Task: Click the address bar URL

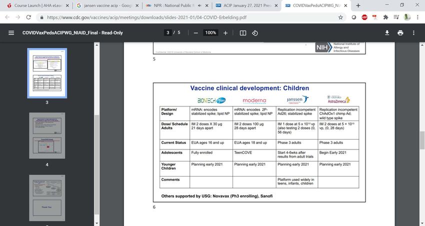Action: coord(146,17)
